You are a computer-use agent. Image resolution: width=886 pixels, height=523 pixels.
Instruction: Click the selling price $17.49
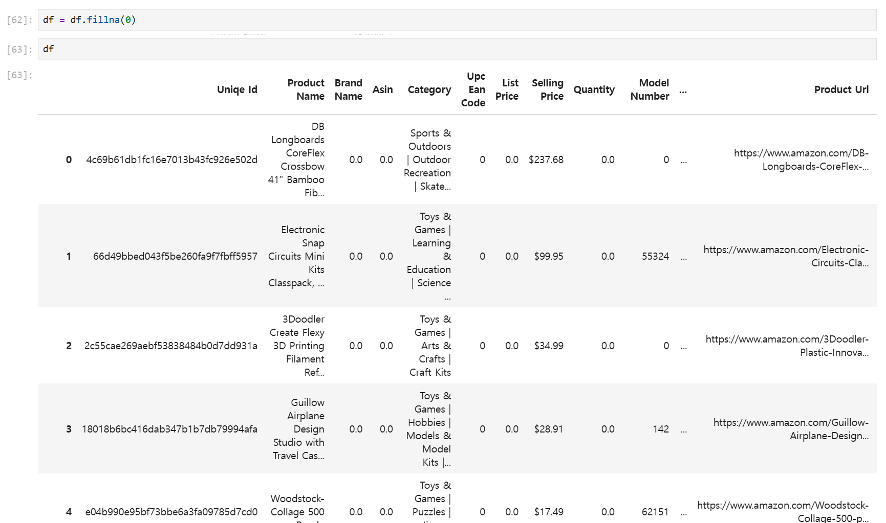pyautogui.click(x=549, y=512)
